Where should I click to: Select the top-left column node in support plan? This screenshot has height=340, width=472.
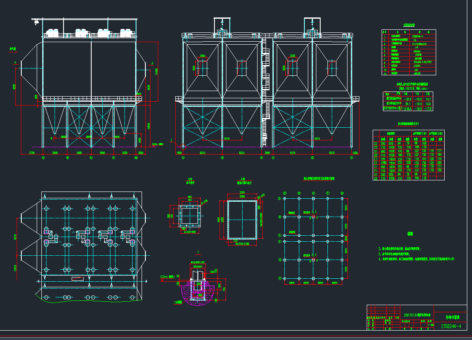tap(284, 198)
